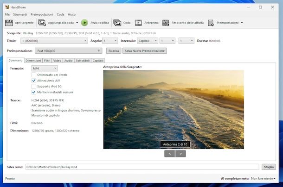The height and width of the screenshot is (187, 283).
Task: Click the Sfoglia button
Action: (x=269, y=167)
